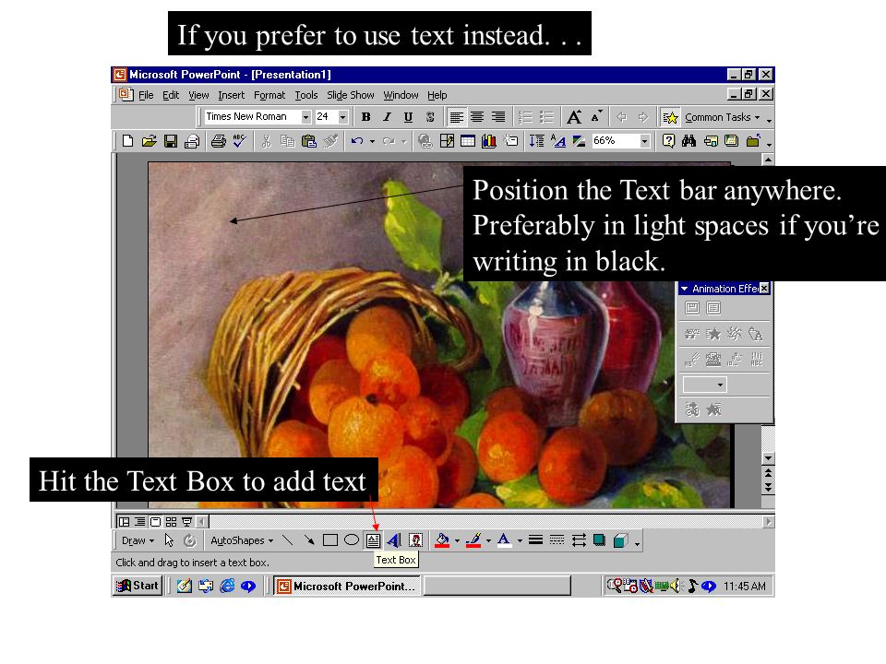This screenshot has height=664, width=886.
Task: Switch to Slide Sorter view
Action: (171, 522)
